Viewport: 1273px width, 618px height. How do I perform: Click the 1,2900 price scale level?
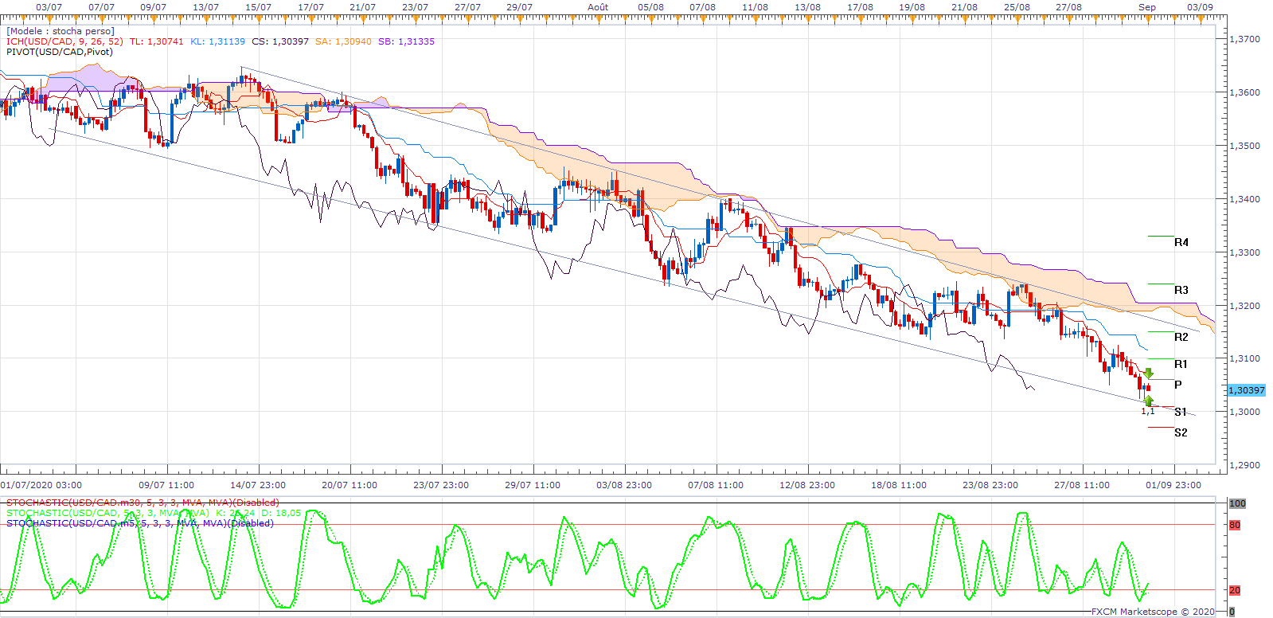[x=1244, y=465]
